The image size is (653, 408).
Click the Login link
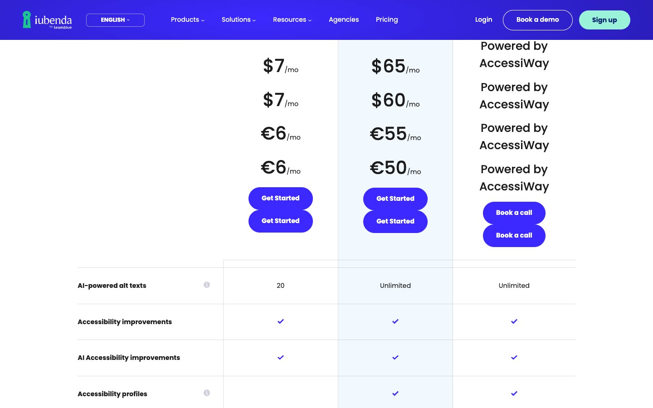[x=483, y=19]
